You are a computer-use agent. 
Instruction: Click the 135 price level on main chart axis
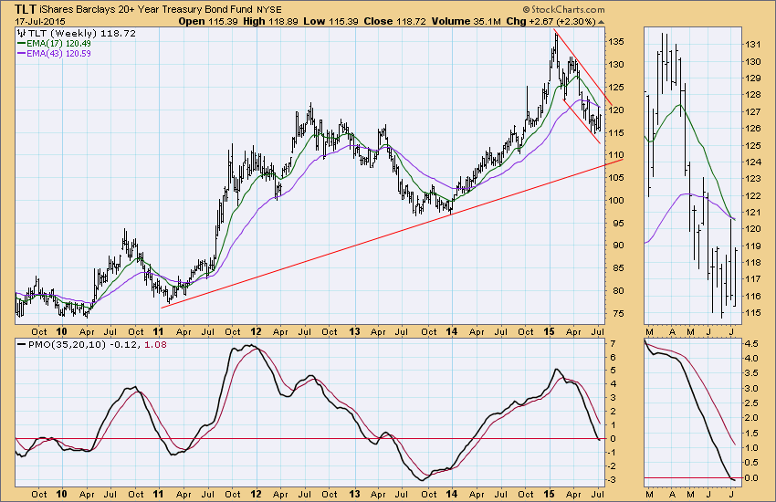(616, 42)
